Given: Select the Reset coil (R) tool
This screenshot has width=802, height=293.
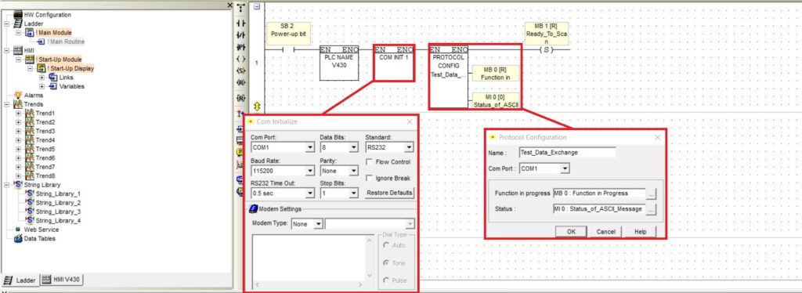Looking at the screenshot, I should click(x=241, y=81).
